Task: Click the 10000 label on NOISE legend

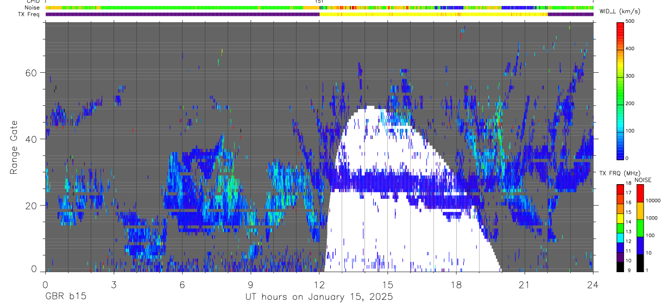Action: tap(653, 200)
